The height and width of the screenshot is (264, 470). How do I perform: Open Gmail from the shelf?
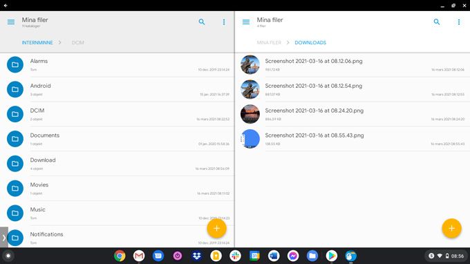click(139, 256)
